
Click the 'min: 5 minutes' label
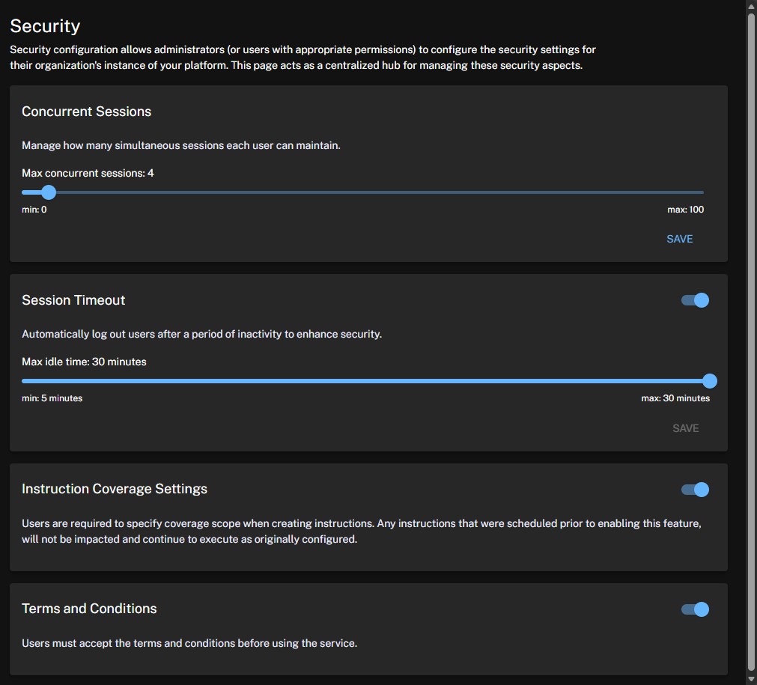[52, 398]
